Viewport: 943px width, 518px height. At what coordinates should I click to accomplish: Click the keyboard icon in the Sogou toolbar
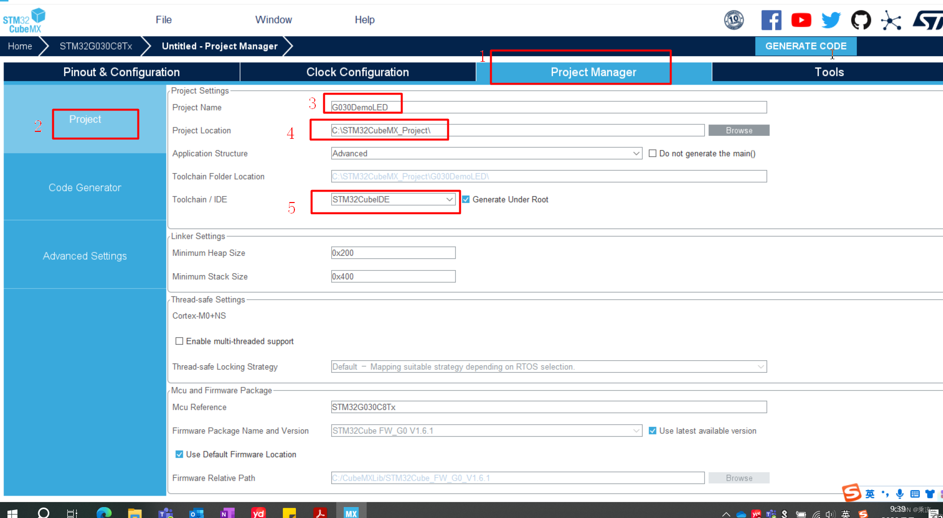(x=915, y=494)
